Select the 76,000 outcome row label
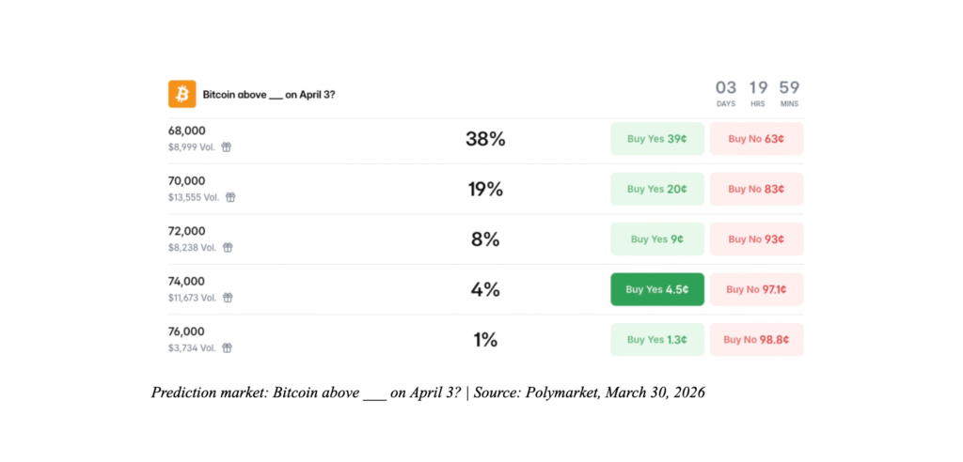Image resolution: width=963 pixels, height=462 pixels. click(186, 331)
